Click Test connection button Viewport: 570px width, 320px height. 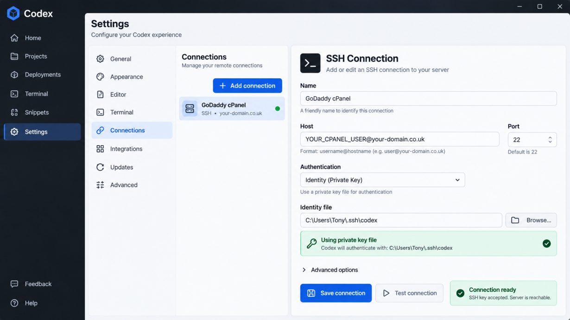pos(409,293)
